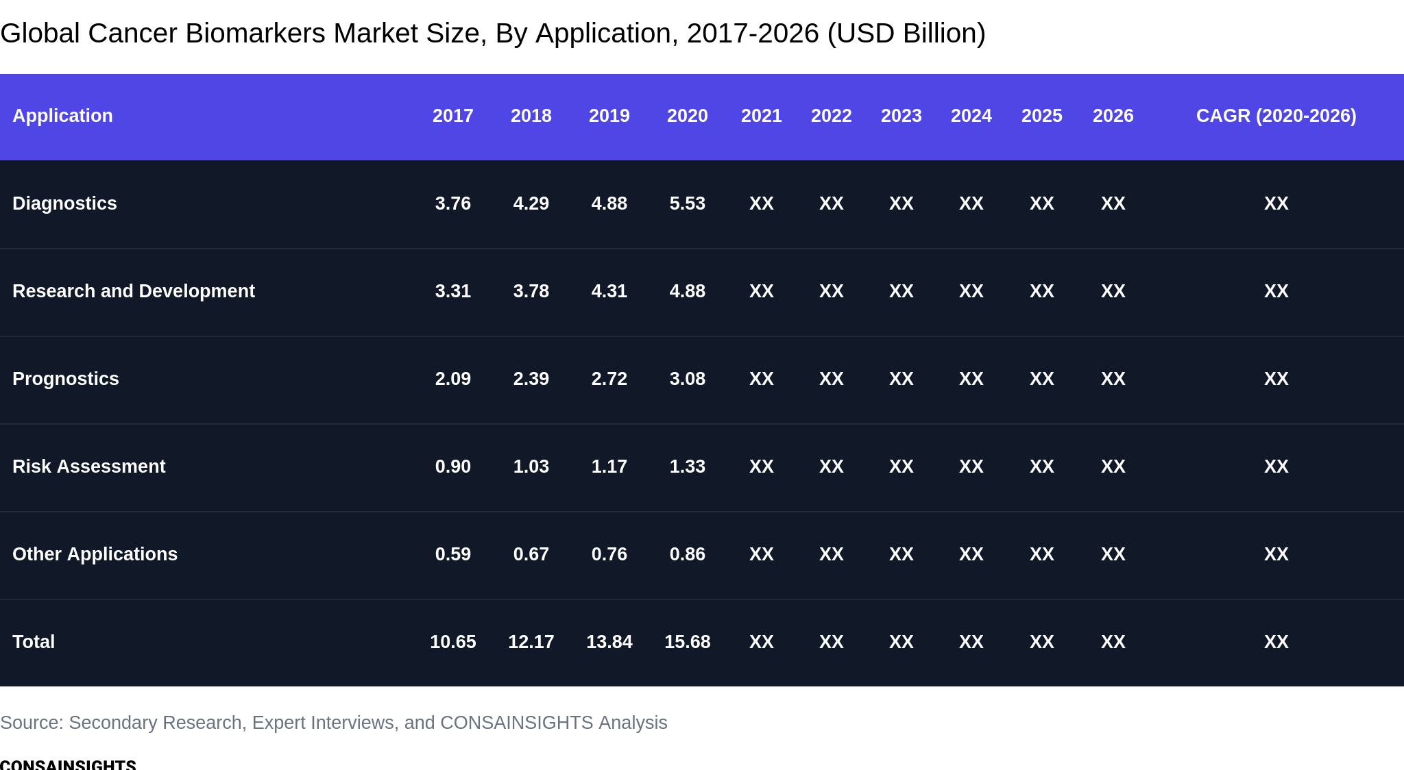Click the Diagnostics row label
Image resolution: width=1404 pixels, height=770 pixels.
click(x=64, y=203)
